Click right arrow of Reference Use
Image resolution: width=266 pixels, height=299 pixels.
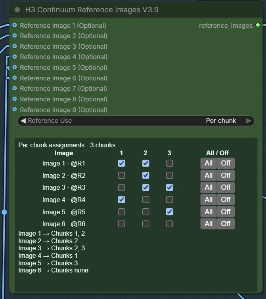click(249, 121)
